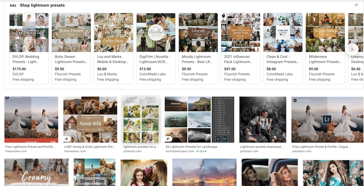Click the ads info icon
This screenshot has width=364, height=186.
pyautogui.click(x=356, y=5)
